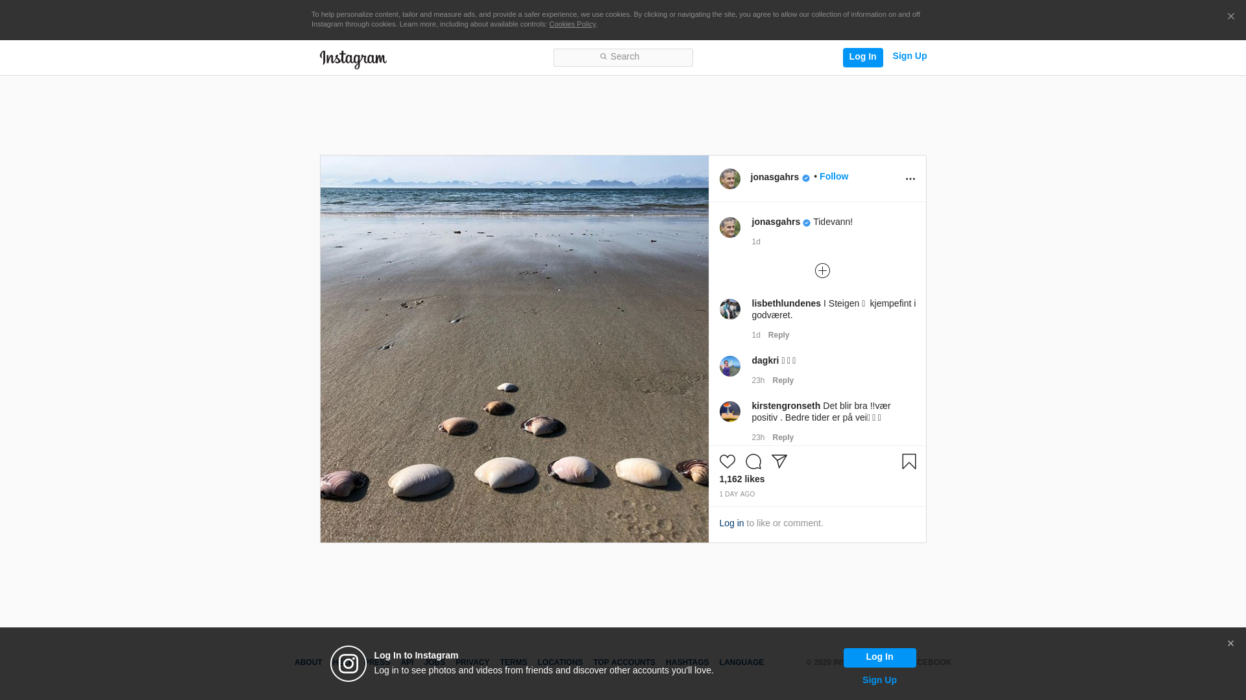Open jonasgahrs username in caption

[776, 222]
